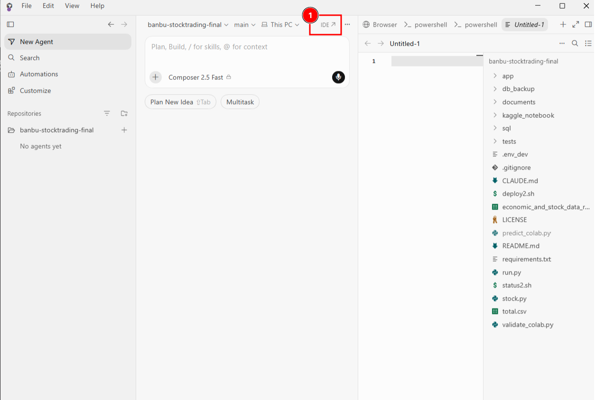Switch to the Browser tab
Screen dimensions: 595x400
pyautogui.click(x=380, y=25)
